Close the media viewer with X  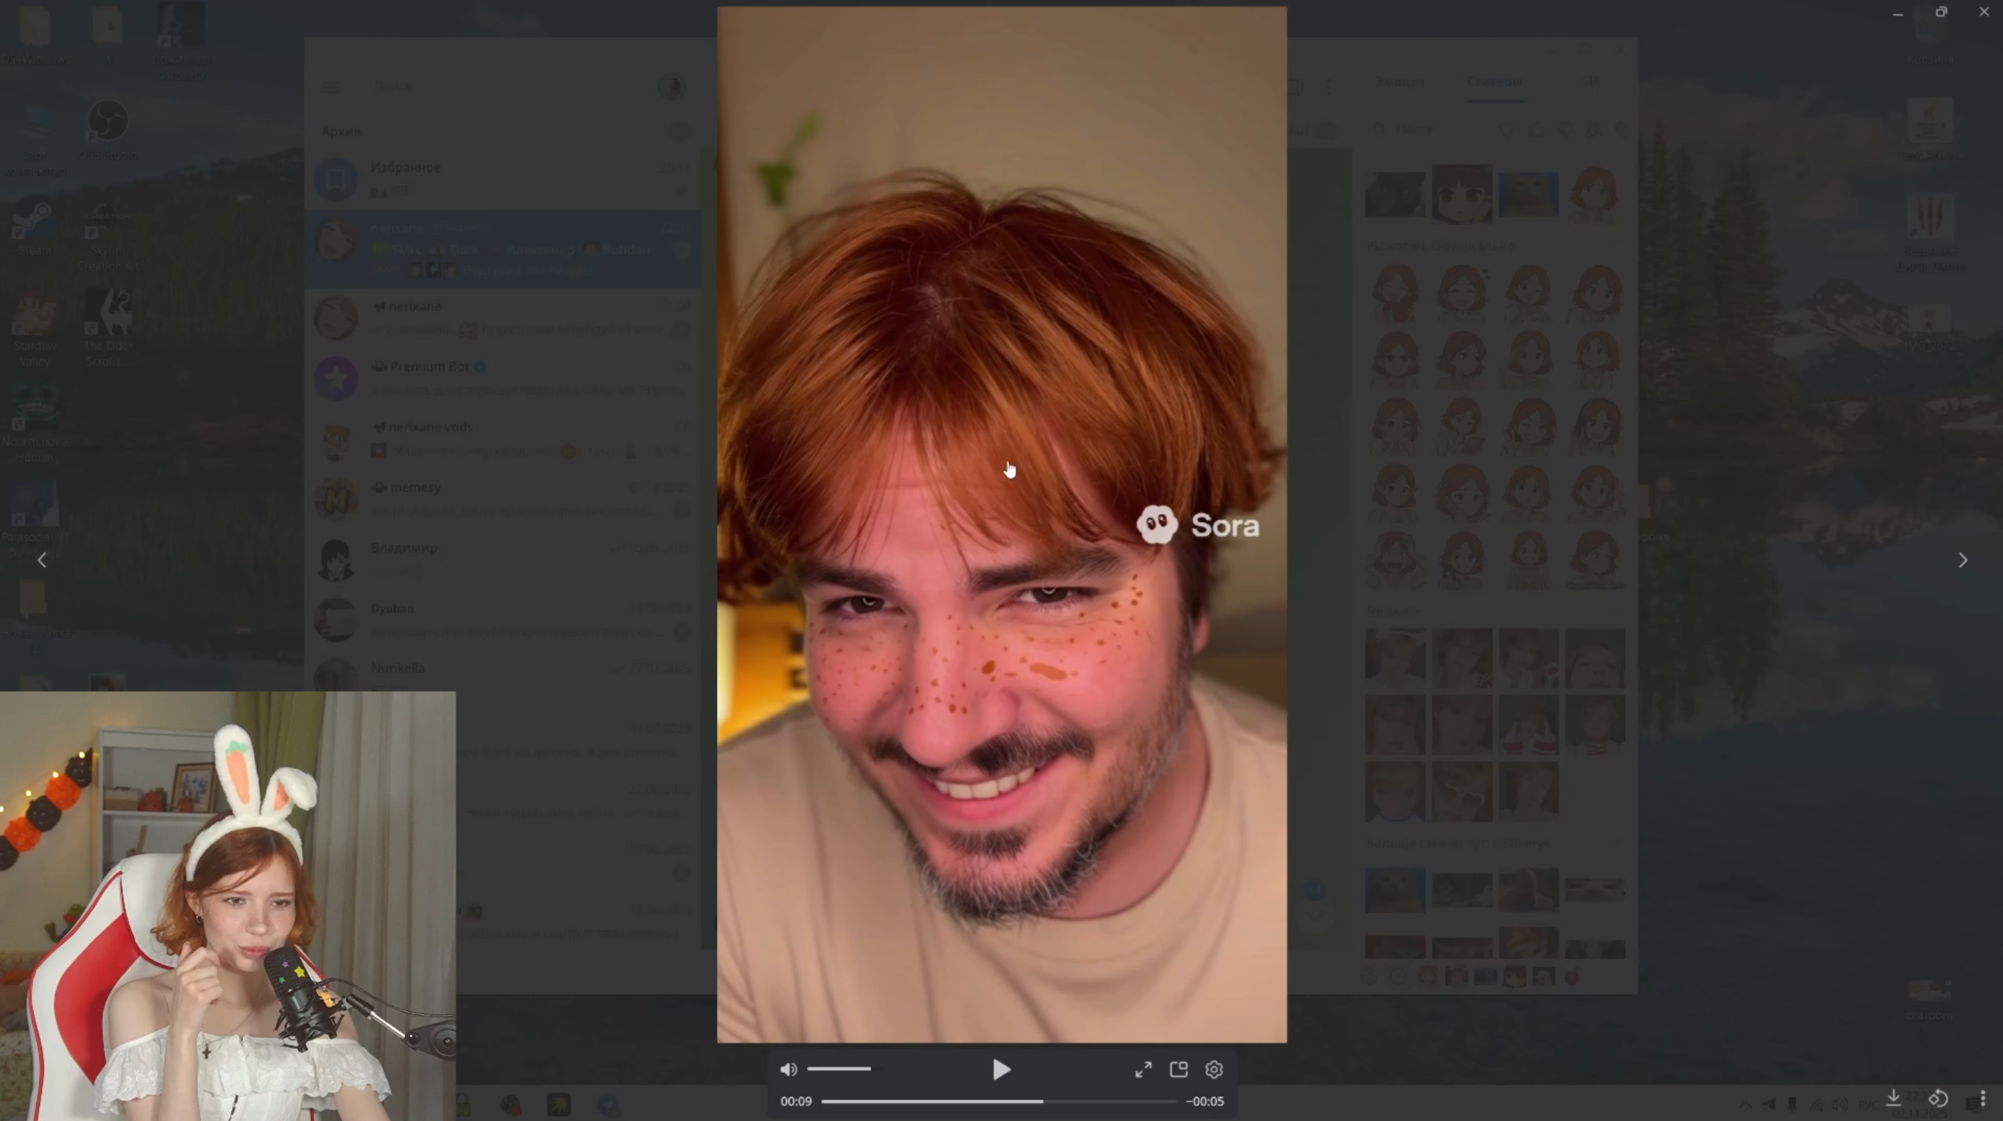pos(1984,11)
